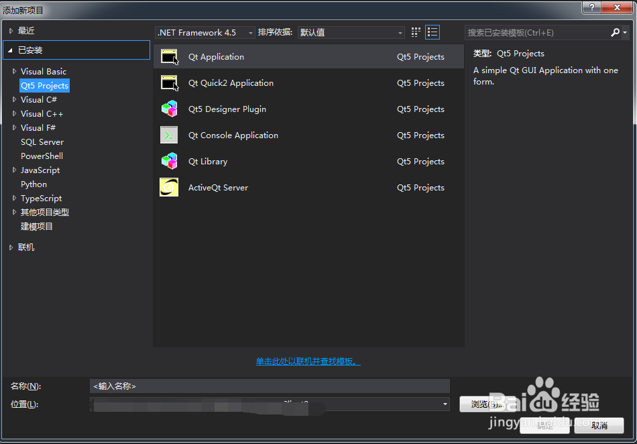Click the search magnifier icon
Image resolution: width=637 pixels, height=444 pixels.
[x=615, y=32]
